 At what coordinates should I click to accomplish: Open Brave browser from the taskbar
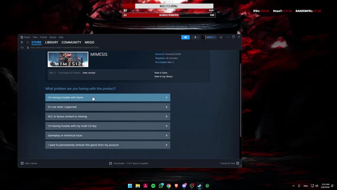click(176, 186)
